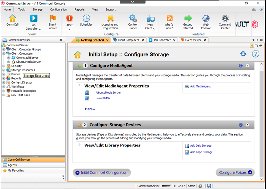Open the wins2019s MediaAgent link
This screenshot has height=189, width=266.
[103, 98]
